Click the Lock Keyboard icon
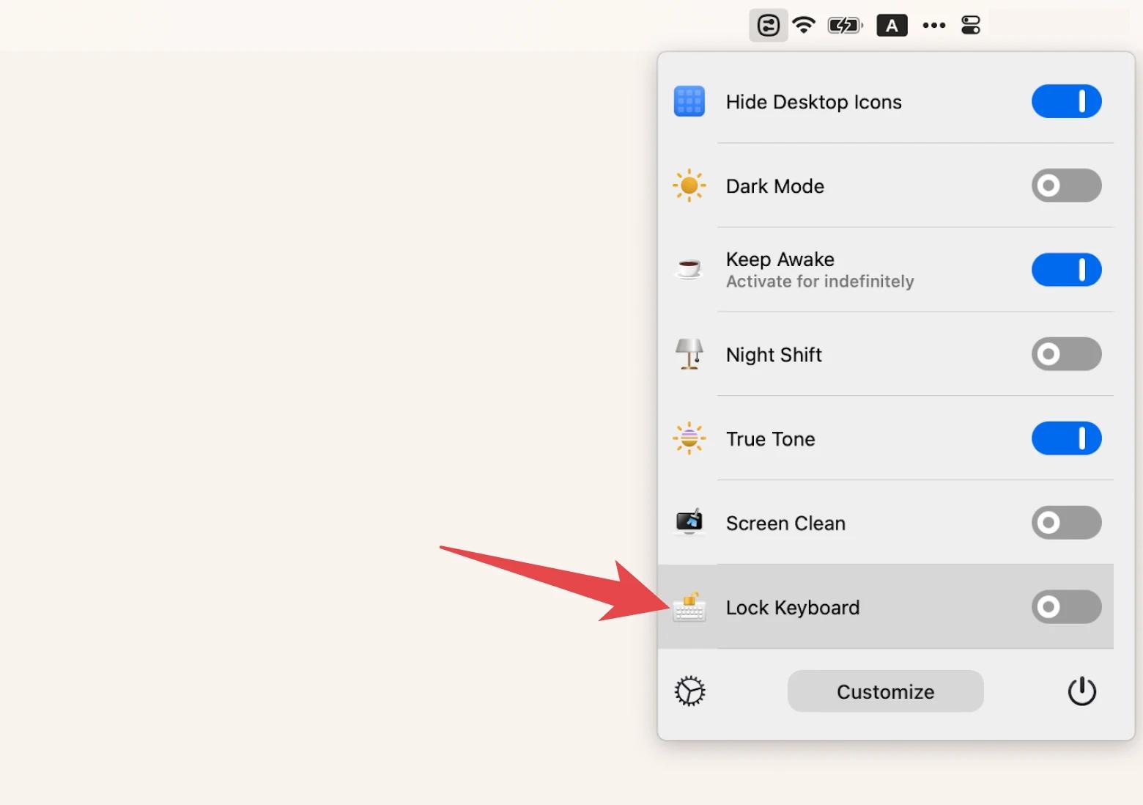Image resolution: width=1143 pixels, height=805 pixels. click(689, 607)
